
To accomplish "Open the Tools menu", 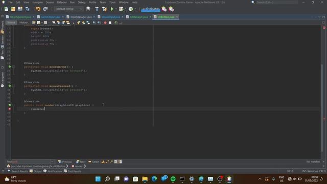I will (x=112, y=2).
